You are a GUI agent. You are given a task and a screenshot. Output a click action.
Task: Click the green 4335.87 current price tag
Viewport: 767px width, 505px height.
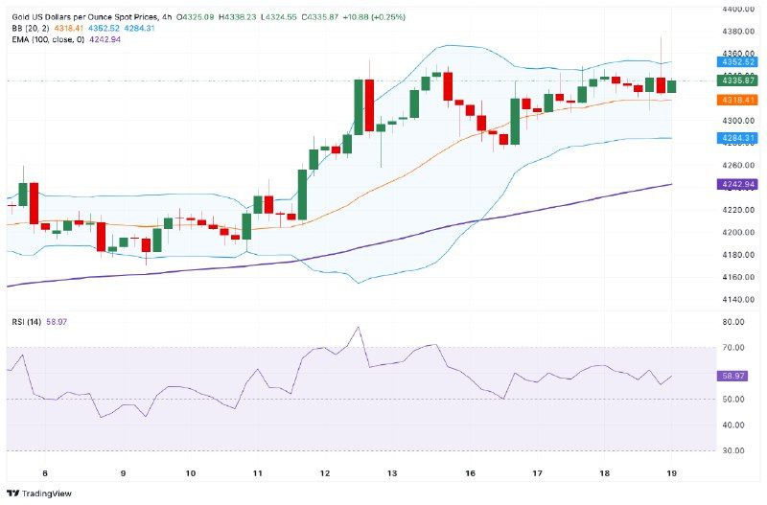(737, 80)
